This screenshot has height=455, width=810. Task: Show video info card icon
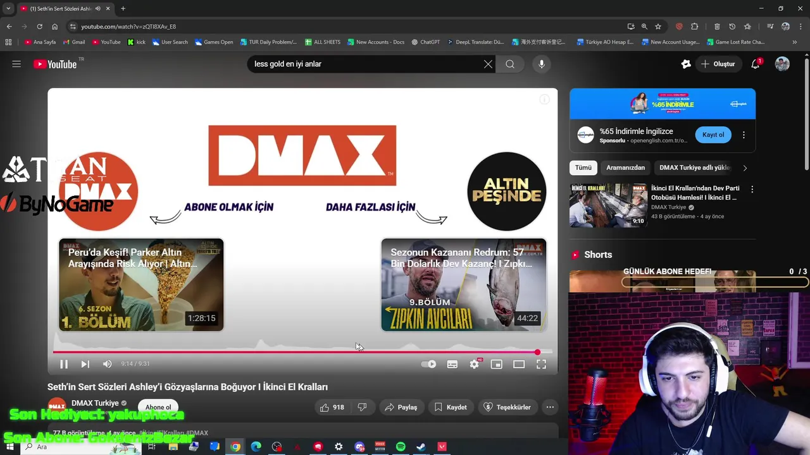tap(544, 100)
